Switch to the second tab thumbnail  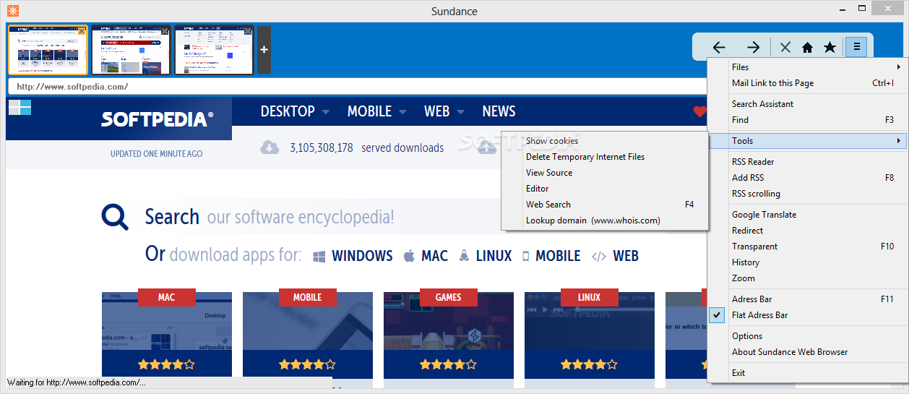click(x=131, y=50)
